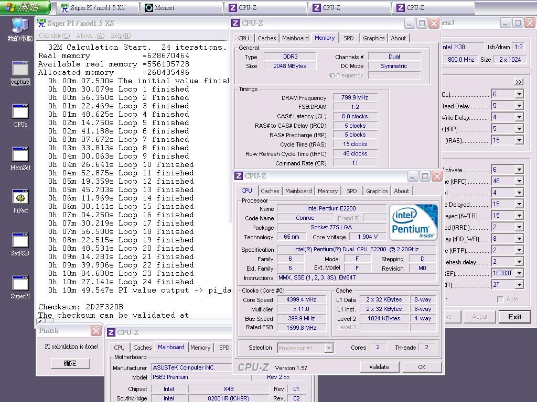Launch the SuperPI desktop icon
The height and width of the screenshot is (402, 537).
[20, 288]
